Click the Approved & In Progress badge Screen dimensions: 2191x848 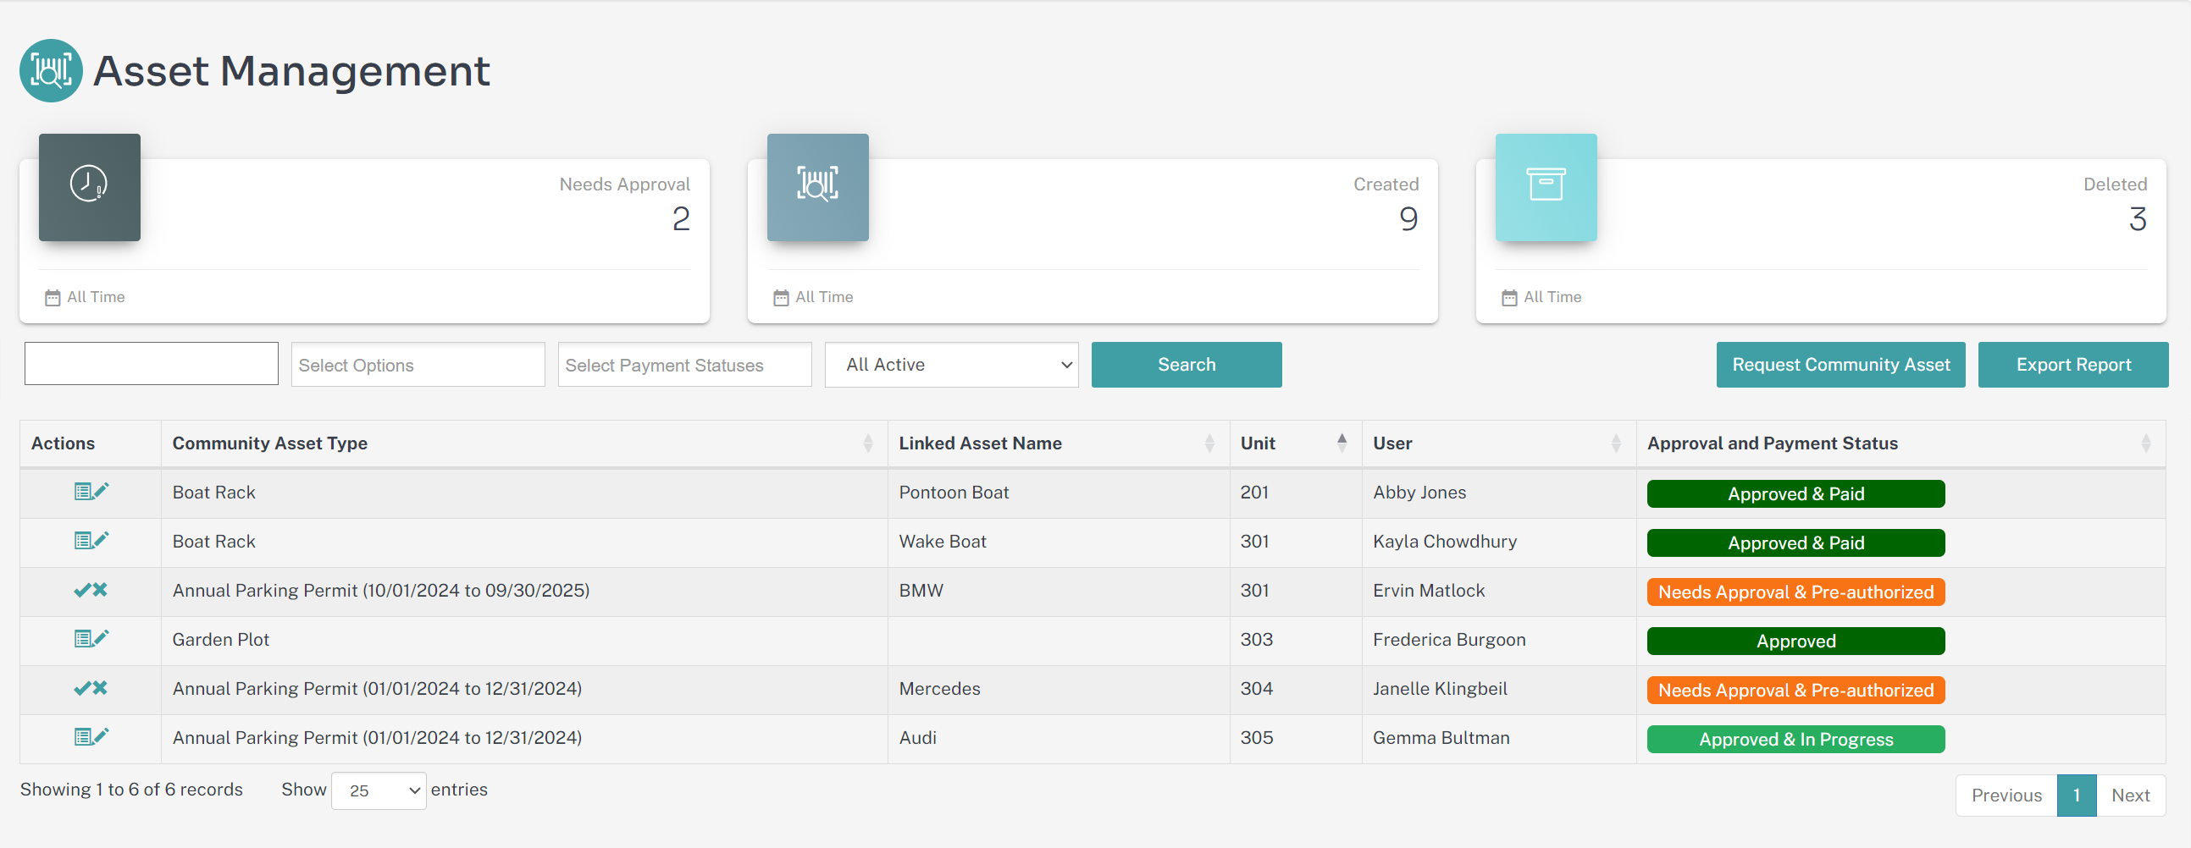(x=1795, y=739)
